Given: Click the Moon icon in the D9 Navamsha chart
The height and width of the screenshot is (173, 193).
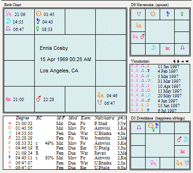Looking at the screenshot, I should pos(154,47).
